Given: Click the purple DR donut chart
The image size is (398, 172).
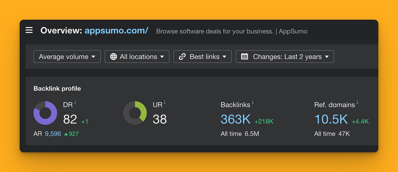Looking at the screenshot, I should click(45, 113).
